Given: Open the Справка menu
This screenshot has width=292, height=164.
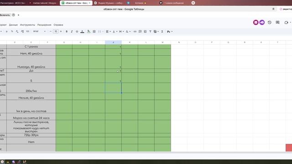Looking at the screenshot, I should pos(58,25).
